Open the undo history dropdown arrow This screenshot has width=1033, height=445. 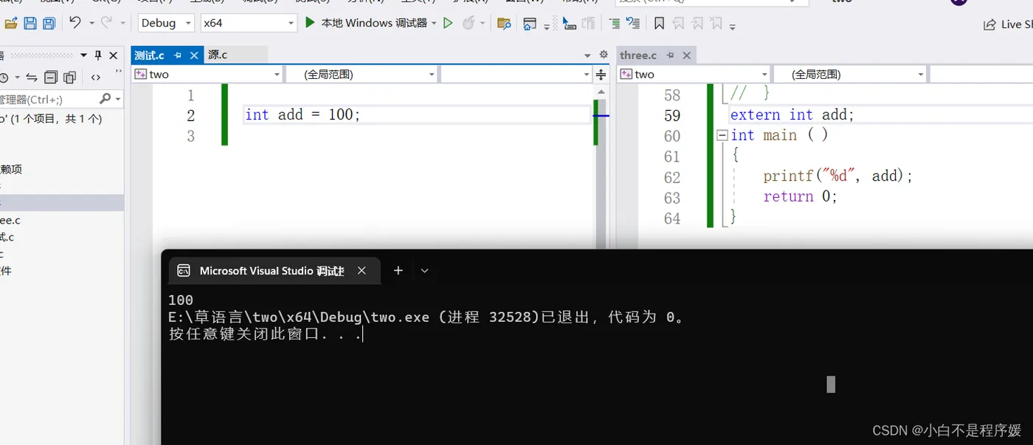91,24
